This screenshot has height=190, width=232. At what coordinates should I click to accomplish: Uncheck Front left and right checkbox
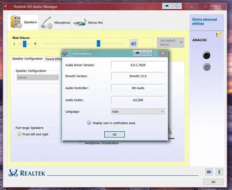click(19, 134)
